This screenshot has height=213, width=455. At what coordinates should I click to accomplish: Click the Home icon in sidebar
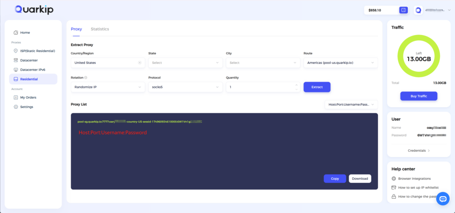click(x=16, y=32)
